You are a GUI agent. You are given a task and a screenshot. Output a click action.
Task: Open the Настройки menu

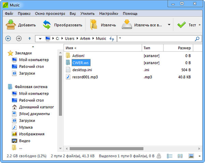pyautogui.click(x=108, y=14)
